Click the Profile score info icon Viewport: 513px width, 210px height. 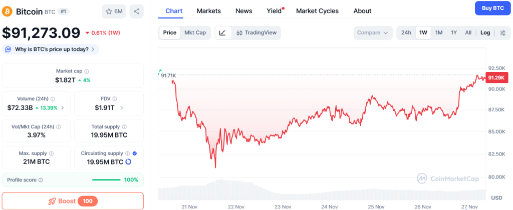41,180
